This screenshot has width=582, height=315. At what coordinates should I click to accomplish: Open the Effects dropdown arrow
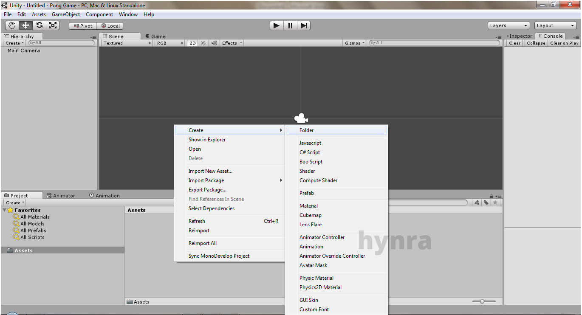click(241, 43)
